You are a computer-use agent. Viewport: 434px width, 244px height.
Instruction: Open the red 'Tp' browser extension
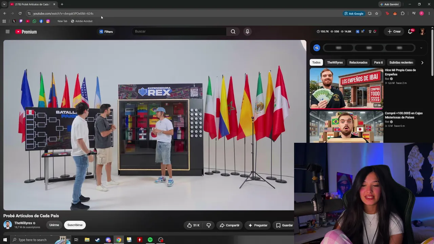(x=387, y=14)
